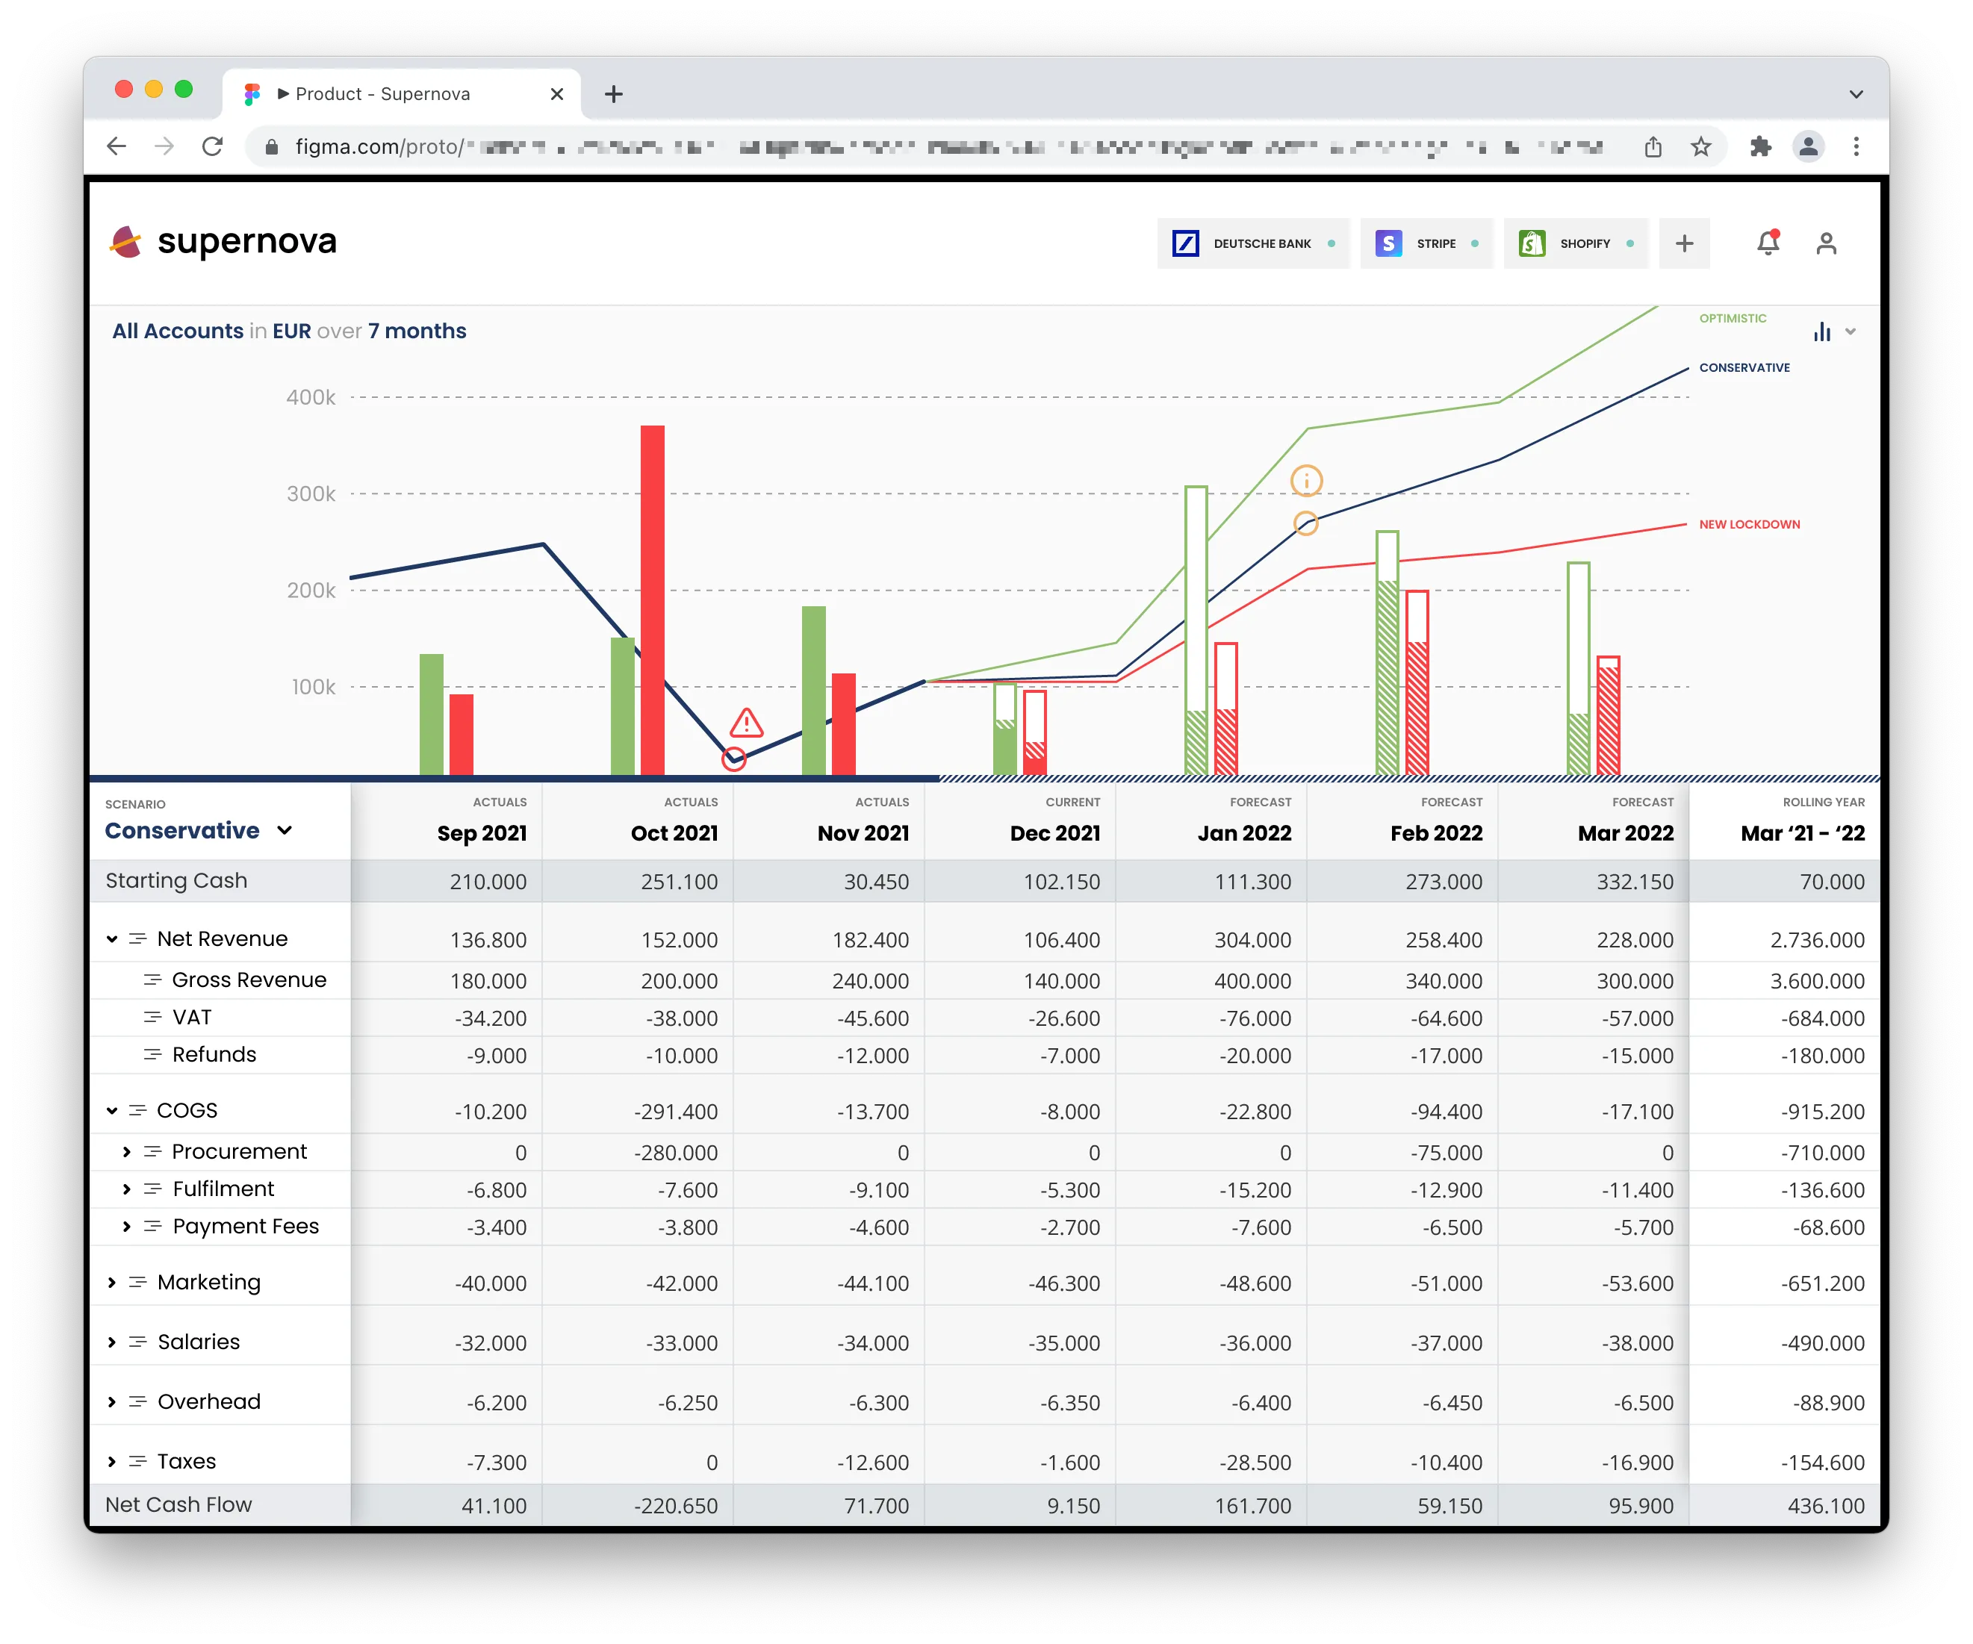Collapse the Net Revenue row

pyautogui.click(x=112, y=938)
